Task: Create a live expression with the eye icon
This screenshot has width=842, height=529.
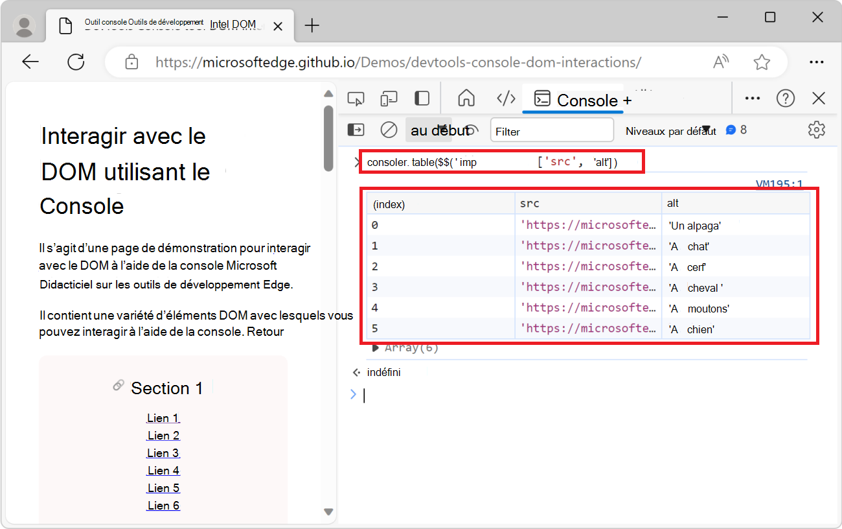Action: coord(472,130)
